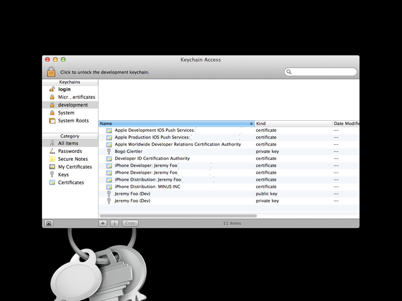Image resolution: width=402 pixels, height=301 pixels.
Task: Zoom the Keychain Access window
Action: click(x=63, y=60)
